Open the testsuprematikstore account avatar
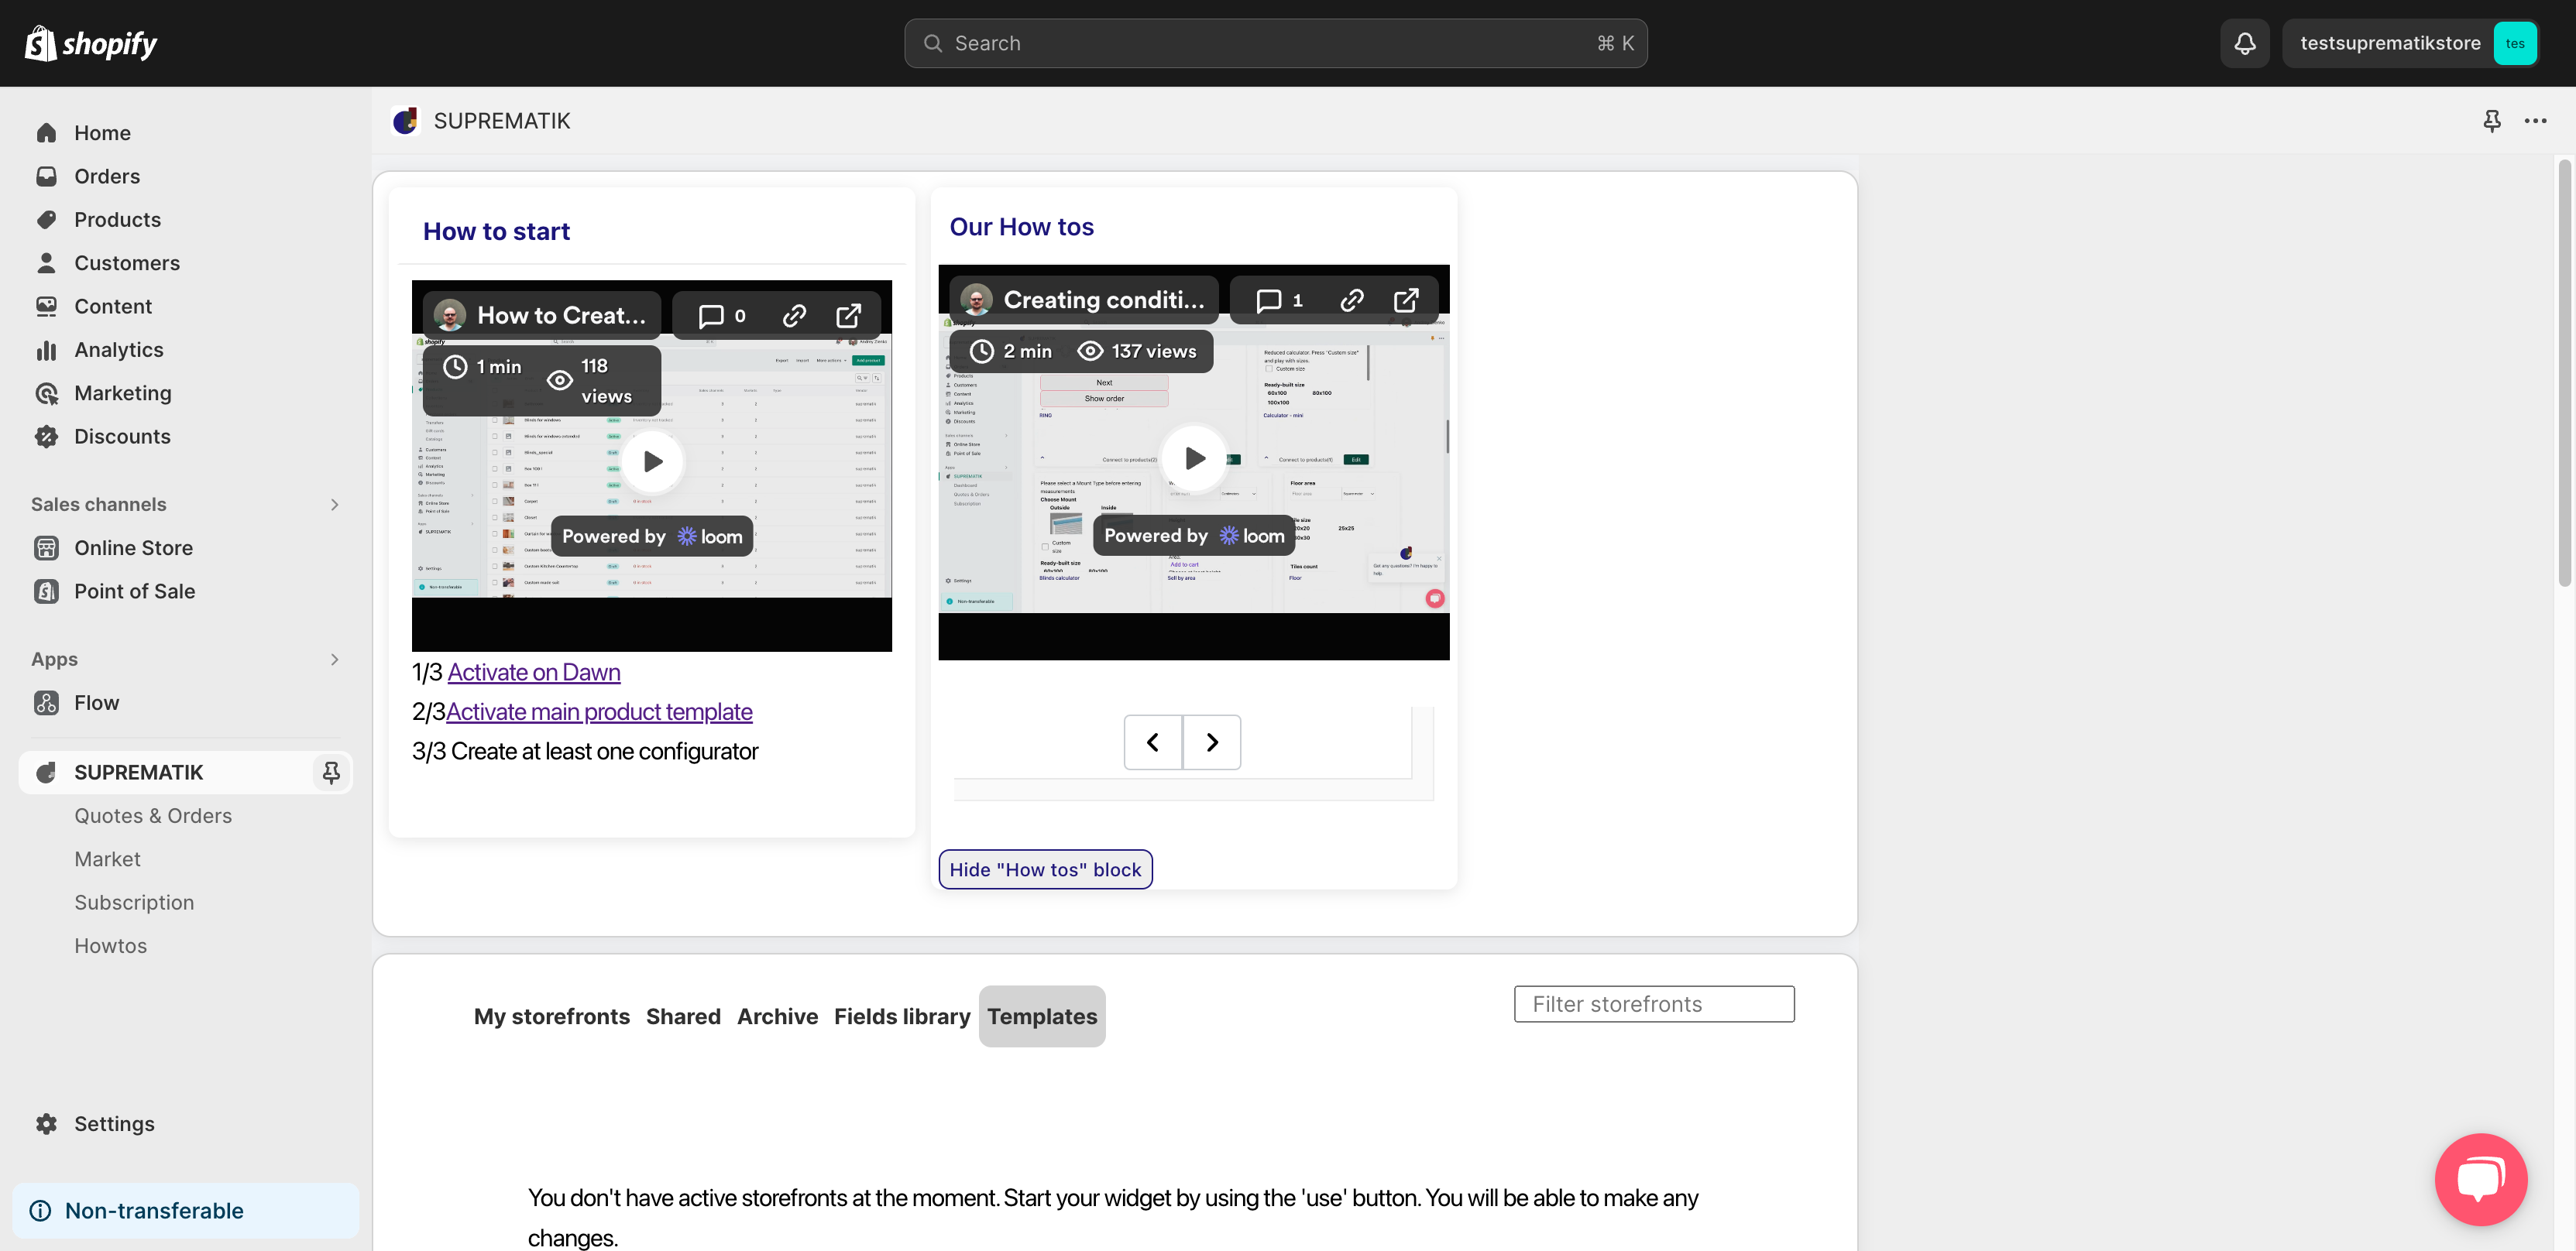The width and height of the screenshot is (2576, 1251). point(2515,43)
